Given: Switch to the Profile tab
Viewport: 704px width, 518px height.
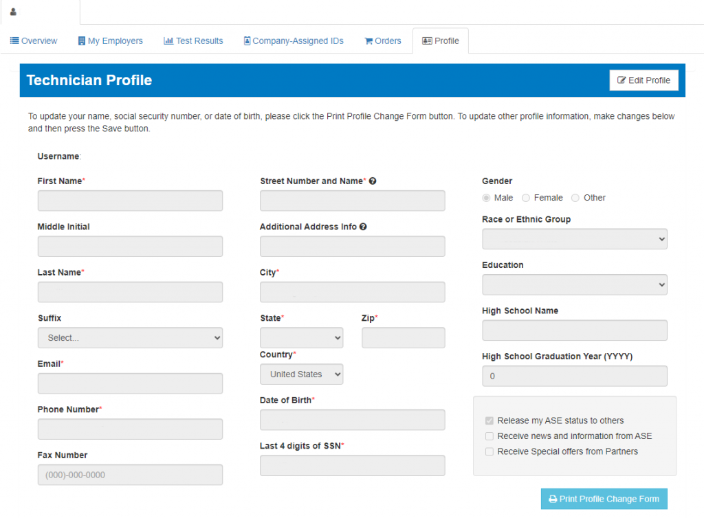Looking at the screenshot, I should coord(440,41).
